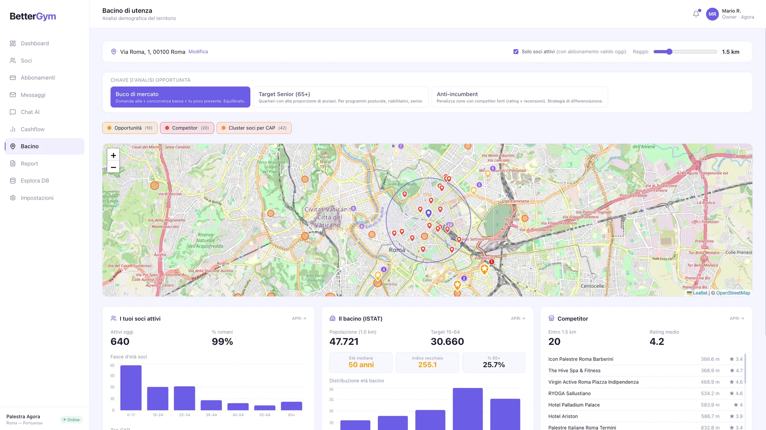Uncheck the Solo soci attivi checkbox
Viewport: 766px width, 430px height.
coord(516,52)
